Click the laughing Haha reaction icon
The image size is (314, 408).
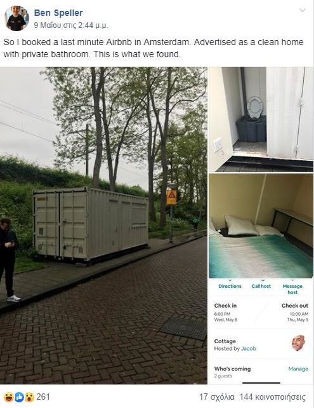click(9, 397)
